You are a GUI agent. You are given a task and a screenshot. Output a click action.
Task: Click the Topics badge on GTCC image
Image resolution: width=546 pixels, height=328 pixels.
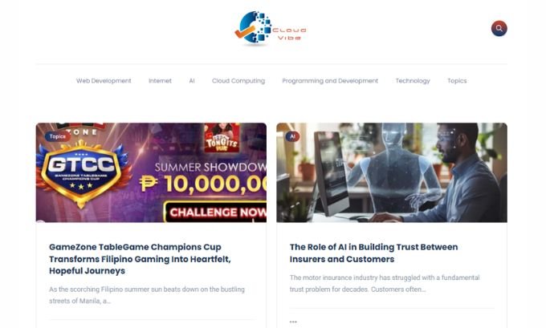pyautogui.click(x=58, y=136)
